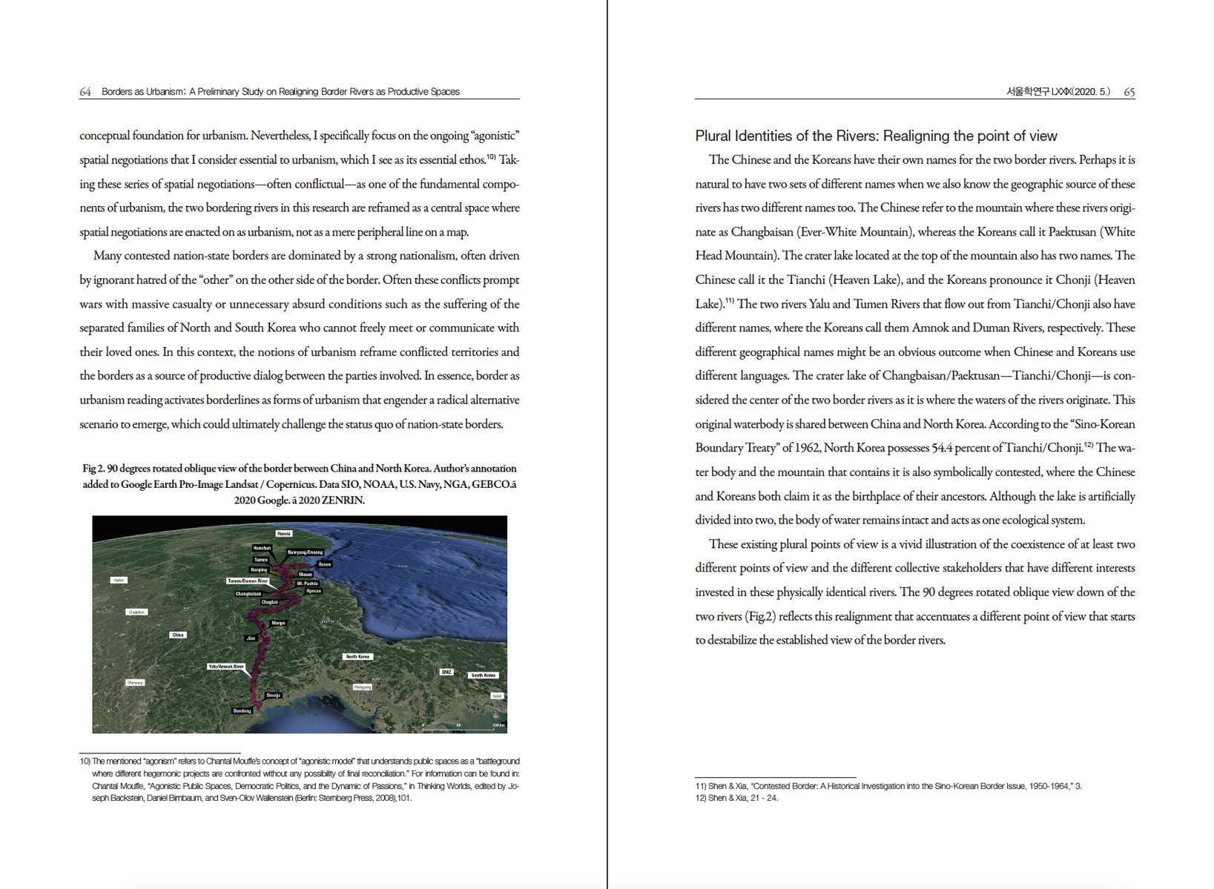Click the 'Hyesan' label on the map
Image resolution: width=1214 pixels, height=889 pixels.
[x=314, y=591]
